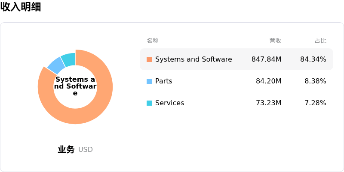Click the blue Parts legend swatch
This screenshot has height=172, width=344.
click(149, 81)
